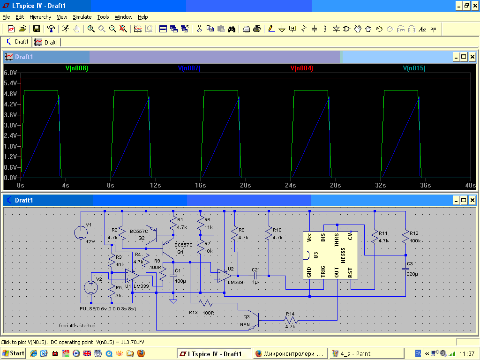480x360 pixels.
Task: Place a ground symbol from toolbar
Action: point(282,29)
